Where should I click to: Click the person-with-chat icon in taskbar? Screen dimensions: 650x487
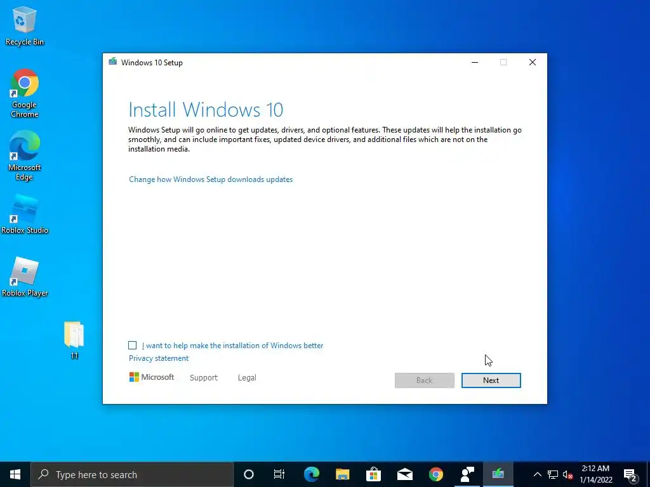click(x=467, y=474)
